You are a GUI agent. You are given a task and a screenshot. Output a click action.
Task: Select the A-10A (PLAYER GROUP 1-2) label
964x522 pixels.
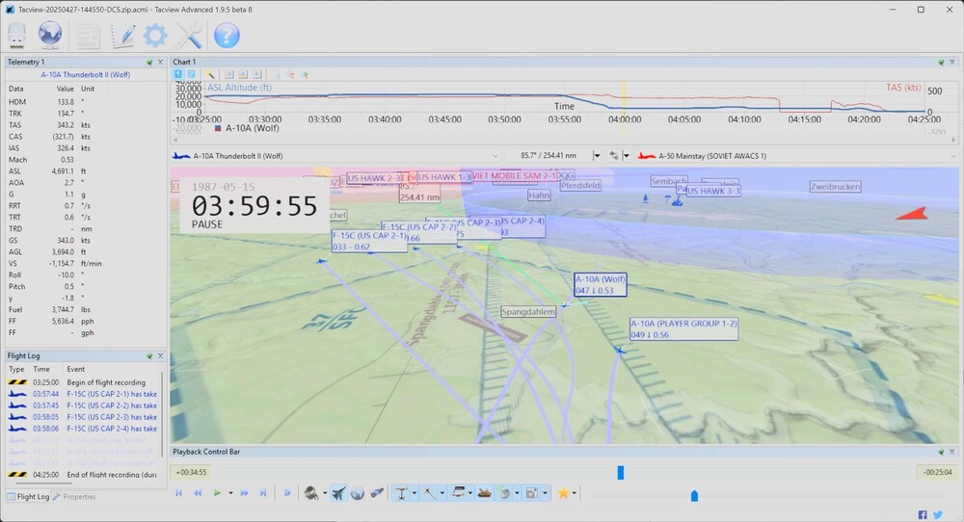[683, 328]
